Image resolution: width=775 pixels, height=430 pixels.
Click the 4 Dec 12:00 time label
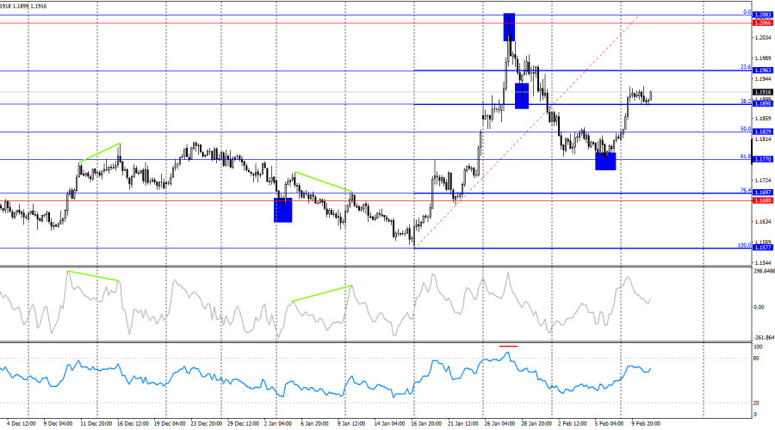pos(22,424)
